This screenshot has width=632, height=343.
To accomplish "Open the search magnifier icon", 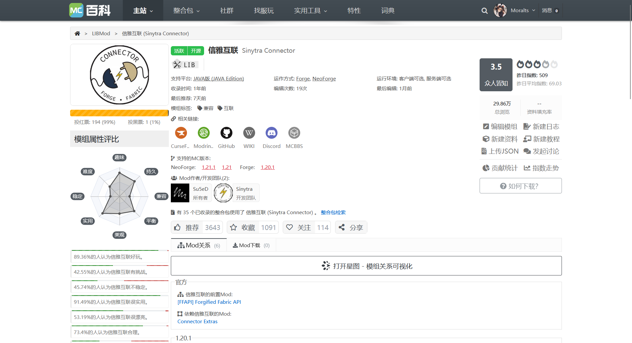I will click(485, 11).
